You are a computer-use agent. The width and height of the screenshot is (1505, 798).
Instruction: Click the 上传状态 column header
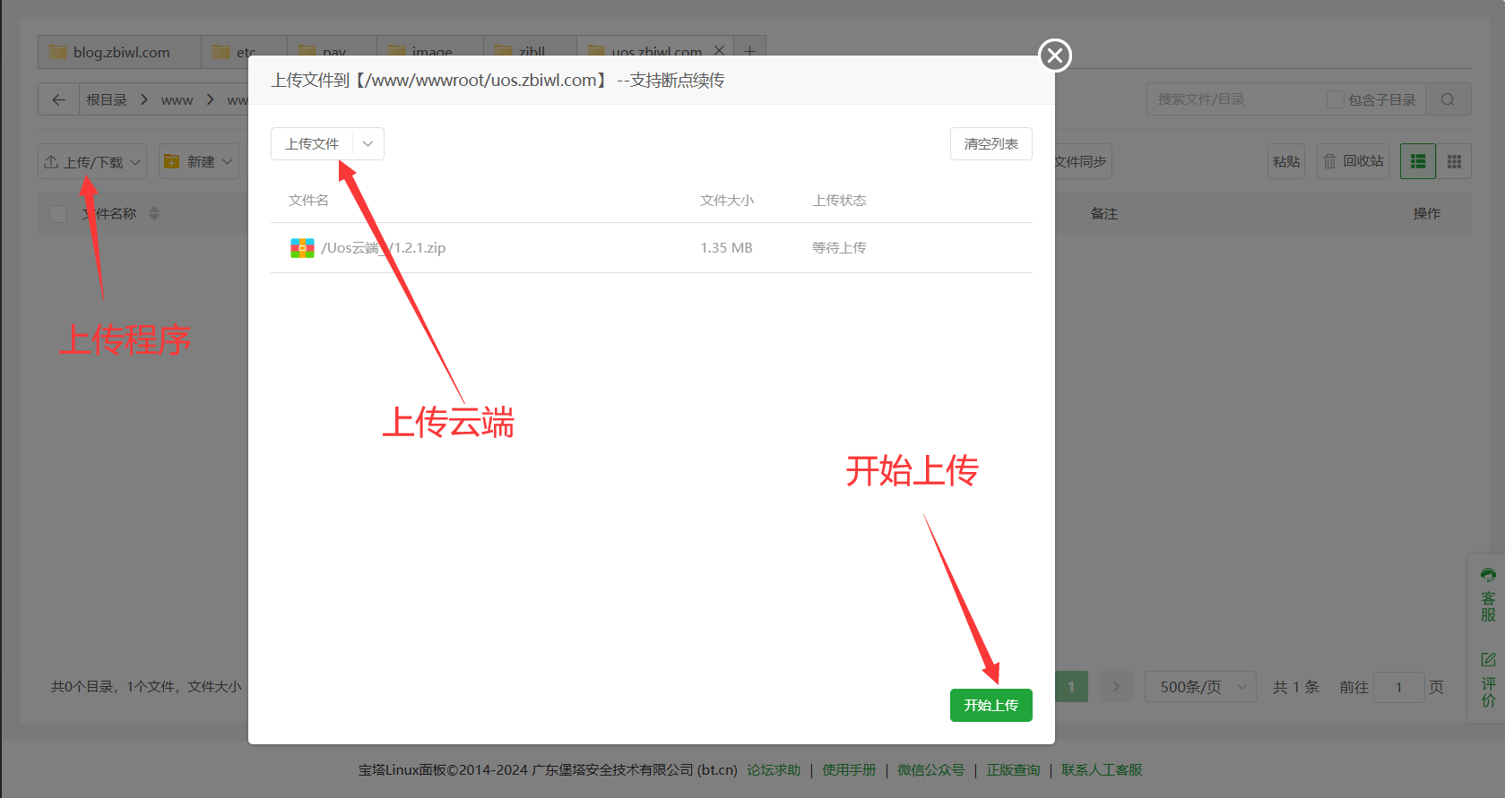tap(839, 201)
